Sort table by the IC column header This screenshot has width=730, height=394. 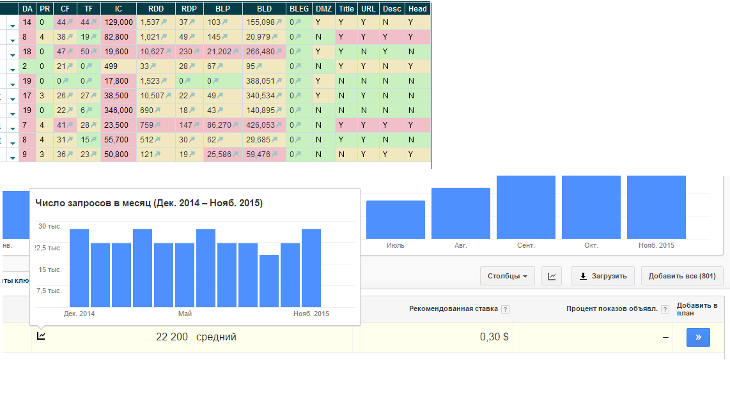pos(118,9)
